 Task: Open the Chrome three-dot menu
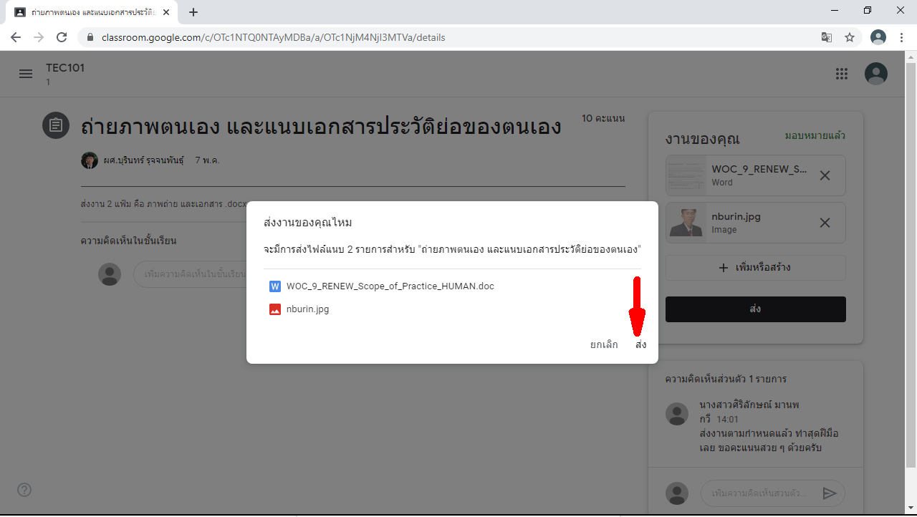coord(901,37)
